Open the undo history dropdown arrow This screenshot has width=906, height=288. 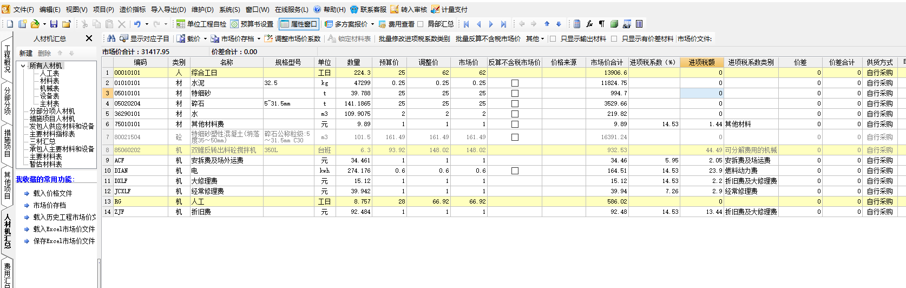point(146,24)
